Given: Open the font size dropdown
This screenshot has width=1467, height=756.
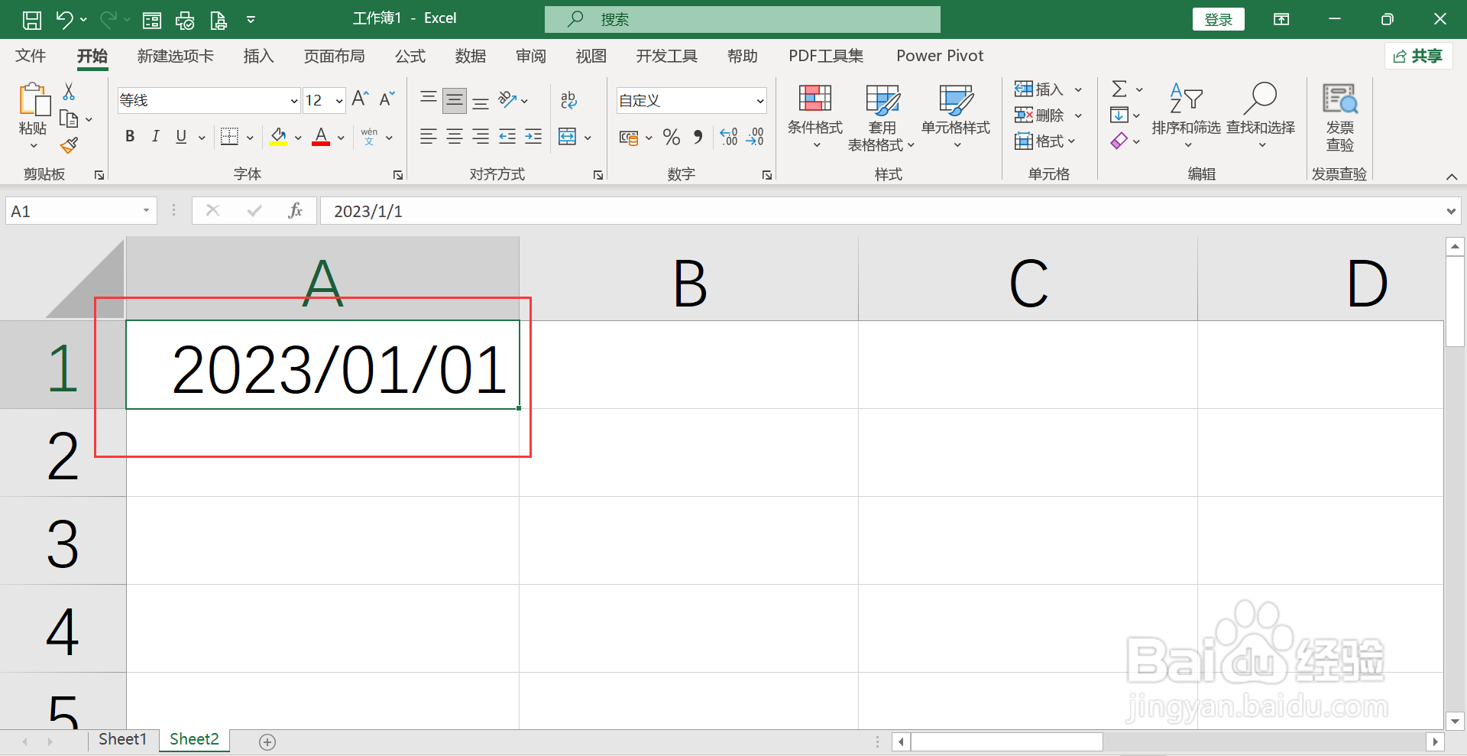Looking at the screenshot, I should tap(339, 101).
